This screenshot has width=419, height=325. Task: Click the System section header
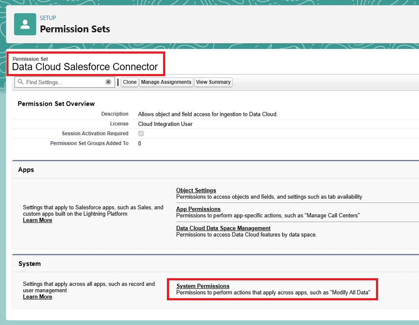[x=29, y=264]
